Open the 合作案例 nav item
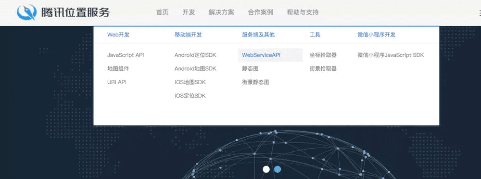 pos(260,12)
